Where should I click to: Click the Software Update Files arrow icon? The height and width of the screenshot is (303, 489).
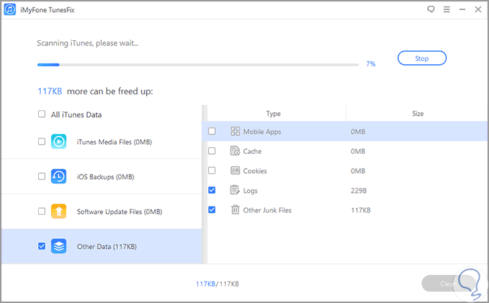[x=59, y=211]
